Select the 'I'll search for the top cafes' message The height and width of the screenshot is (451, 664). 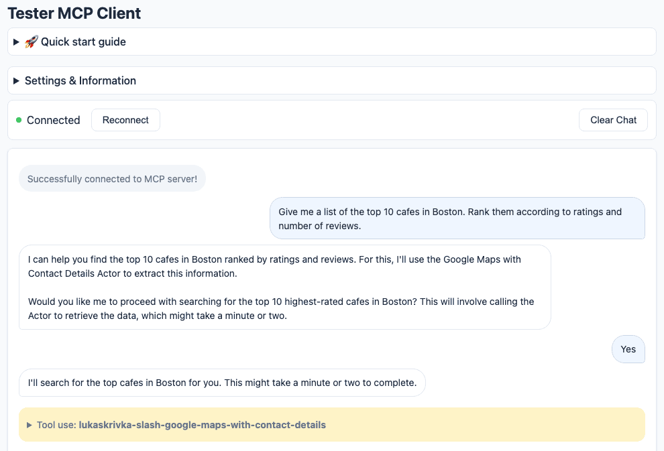[x=222, y=383]
